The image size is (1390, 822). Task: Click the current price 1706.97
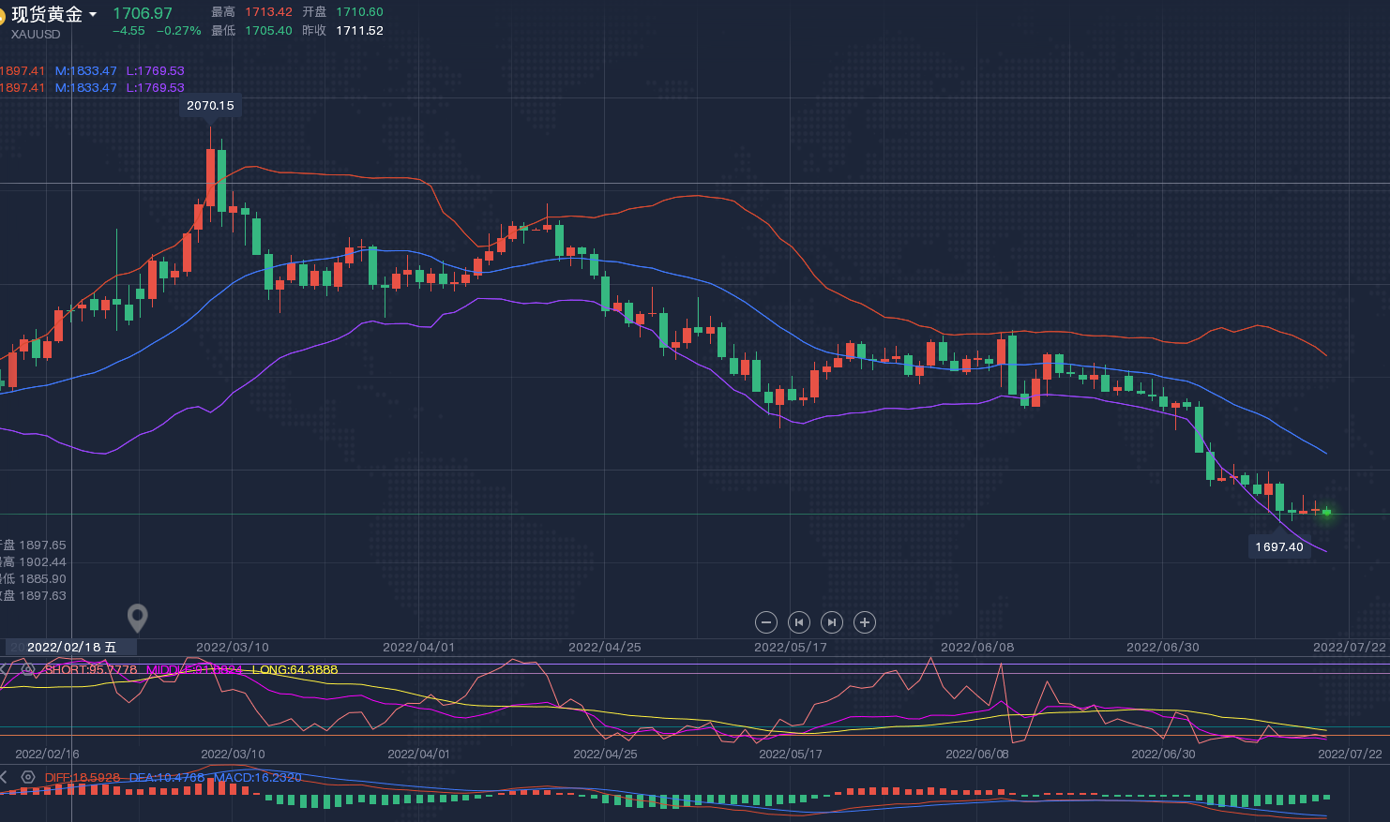coord(143,13)
